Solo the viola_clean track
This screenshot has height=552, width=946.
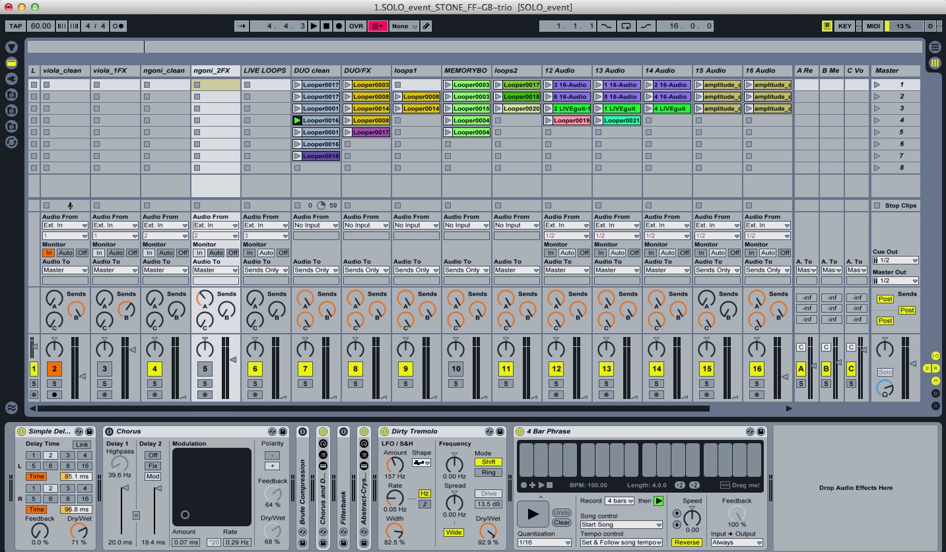pos(54,383)
